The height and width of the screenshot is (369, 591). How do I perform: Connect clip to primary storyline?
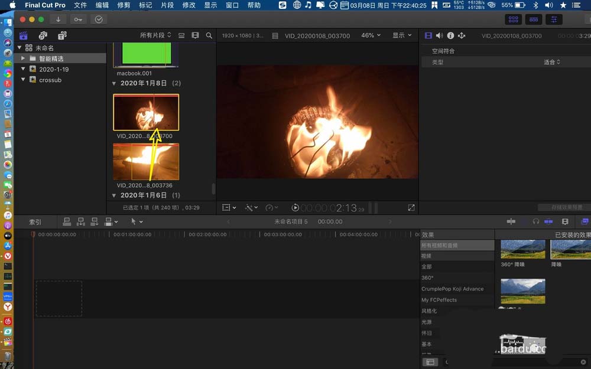pyautogui.click(x=67, y=222)
